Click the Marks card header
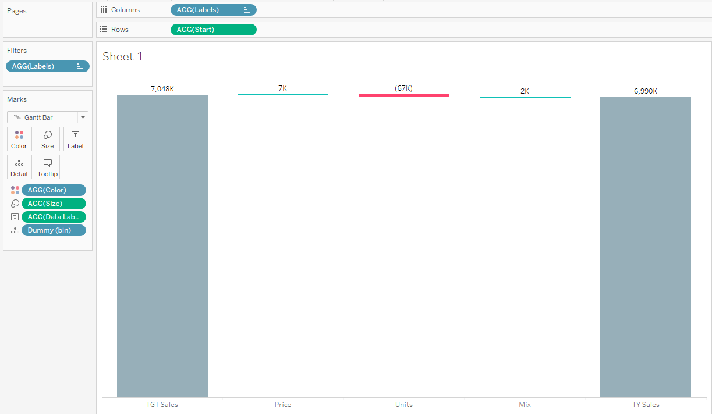712x414 pixels. point(17,99)
